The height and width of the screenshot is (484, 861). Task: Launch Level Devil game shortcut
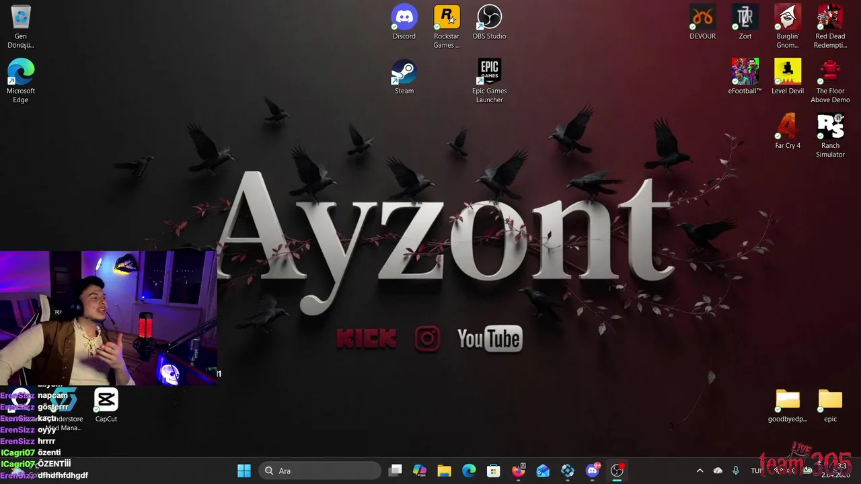coord(788,77)
